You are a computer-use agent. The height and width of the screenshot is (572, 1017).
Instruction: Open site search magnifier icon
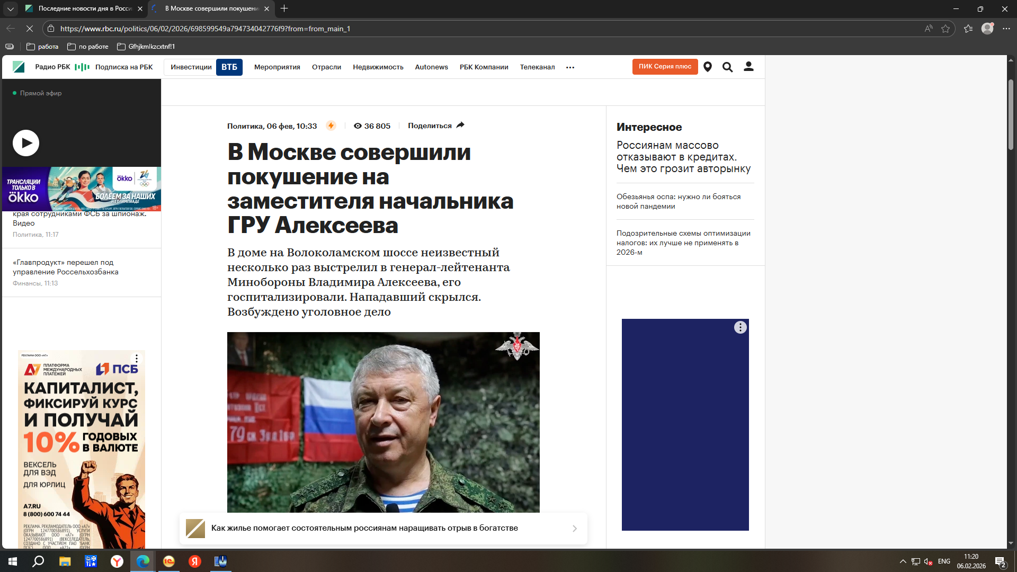pos(727,67)
